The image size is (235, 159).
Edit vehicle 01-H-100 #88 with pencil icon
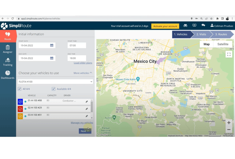point(87,101)
